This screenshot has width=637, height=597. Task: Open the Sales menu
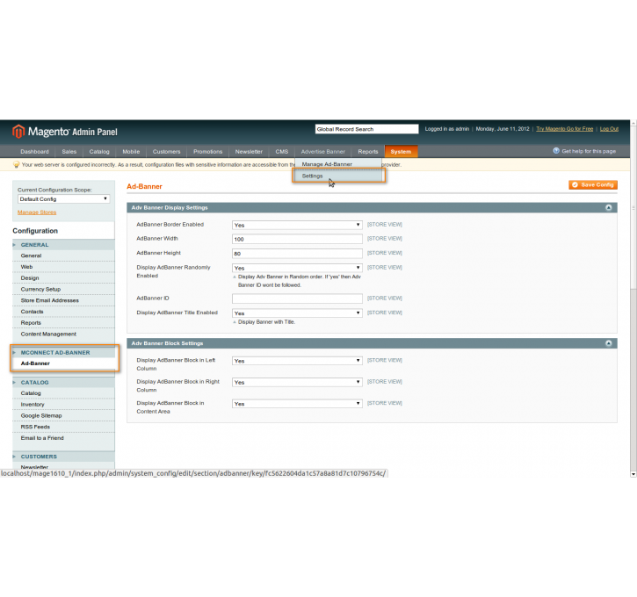69,151
